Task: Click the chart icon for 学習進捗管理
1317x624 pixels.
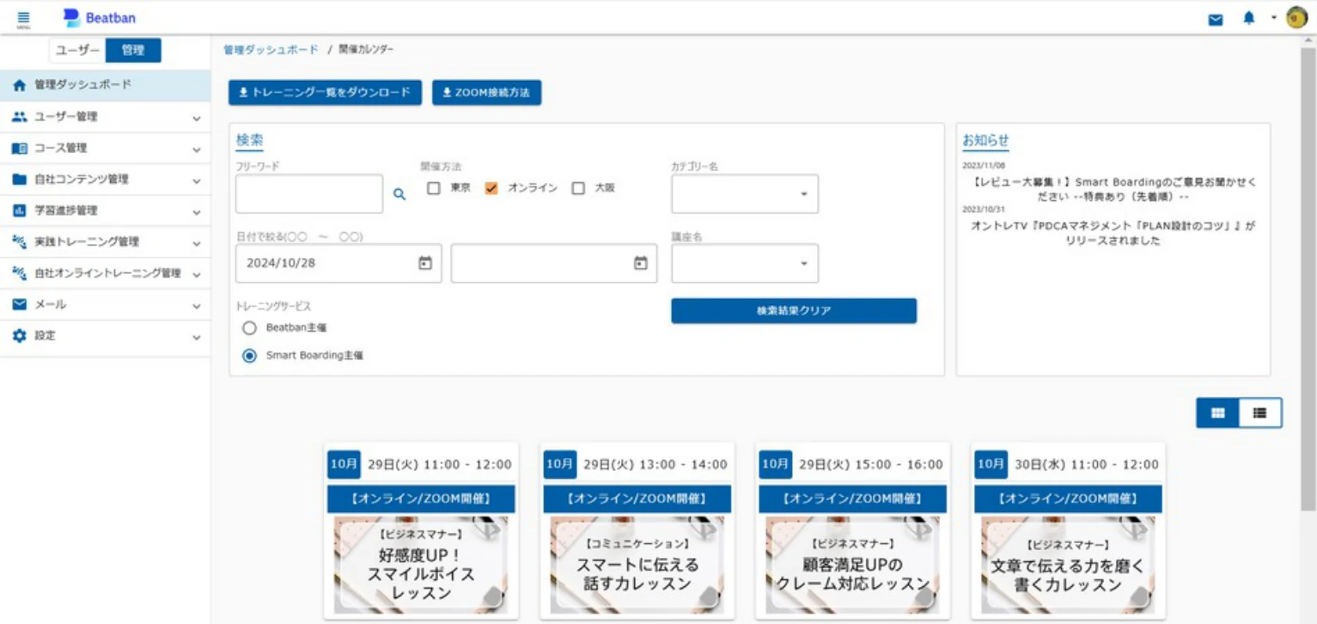Action: [19, 211]
